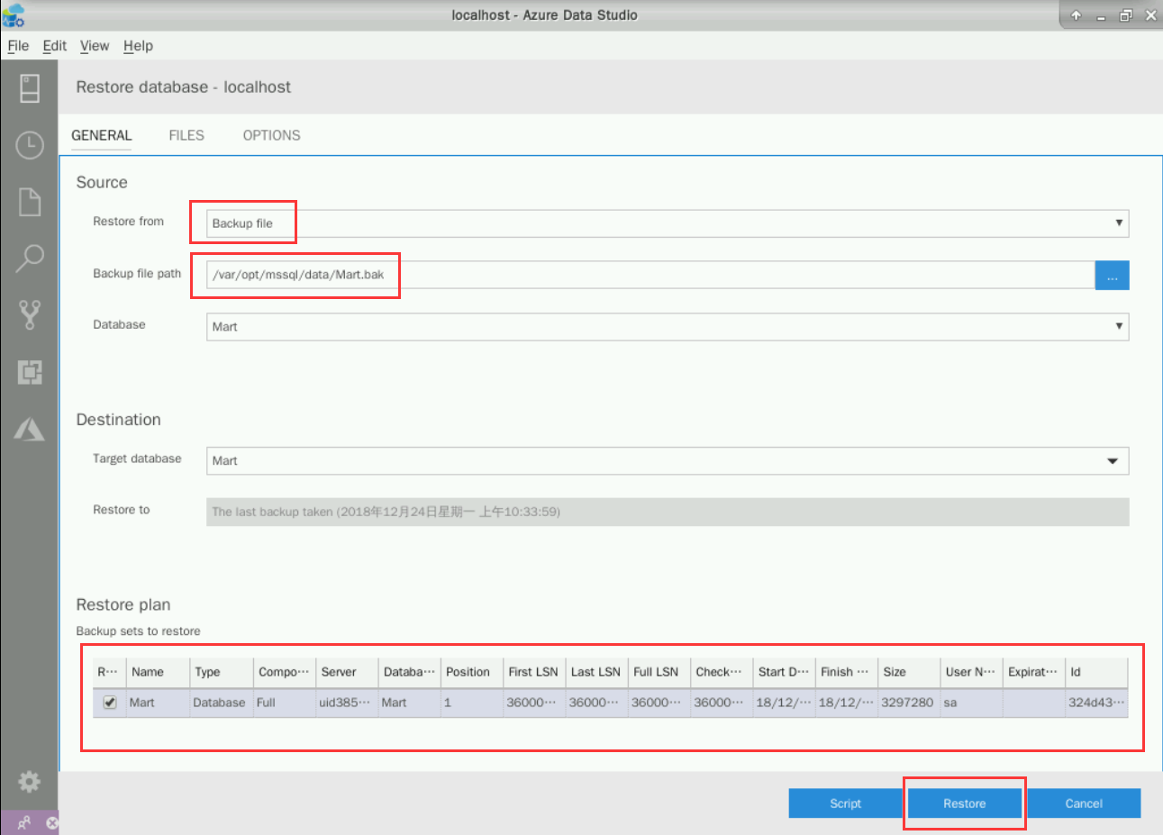Image resolution: width=1163 pixels, height=835 pixels.
Task: Open the Azure resource view icon
Action: tap(29, 429)
